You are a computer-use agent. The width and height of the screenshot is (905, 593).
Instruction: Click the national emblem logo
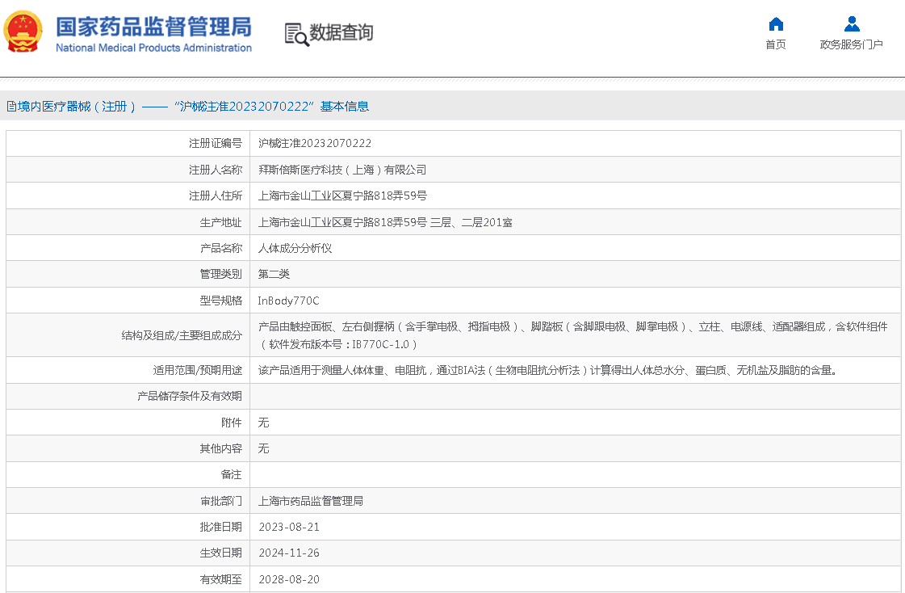(24, 32)
